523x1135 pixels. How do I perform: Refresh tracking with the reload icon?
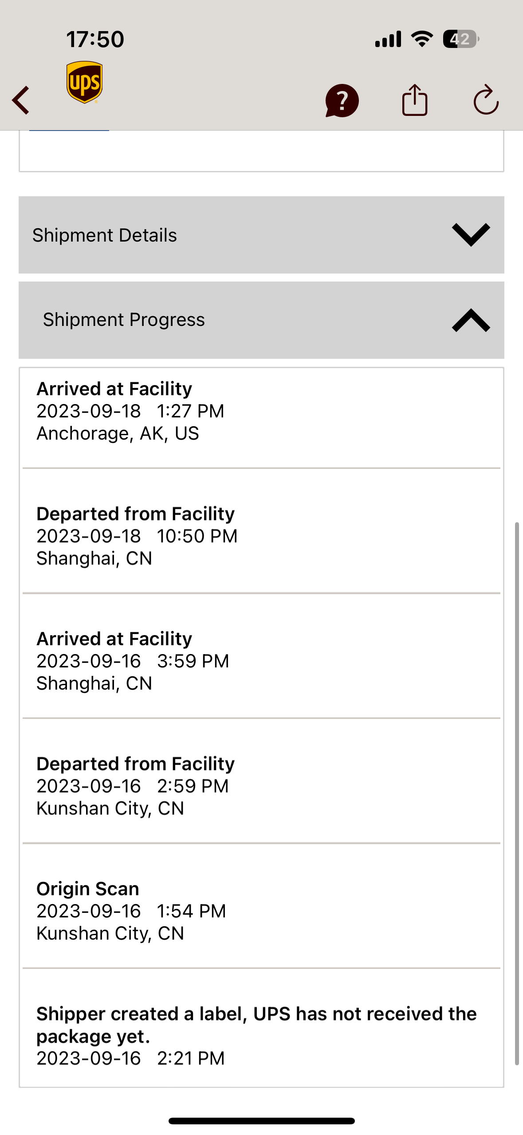tap(486, 100)
